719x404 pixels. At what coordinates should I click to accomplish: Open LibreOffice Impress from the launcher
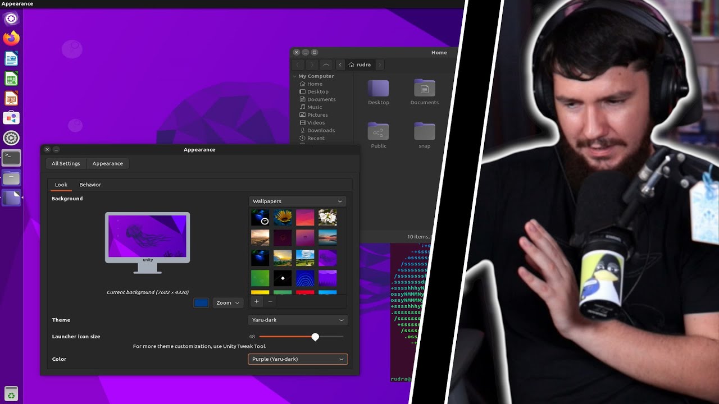[x=11, y=98]
